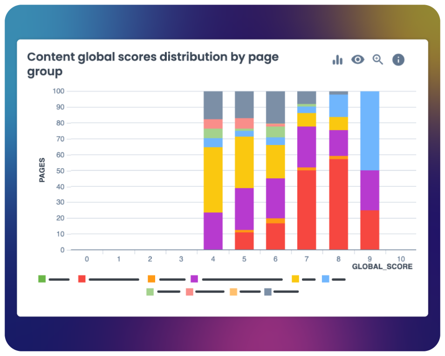Viewport: 445px width, 356px height.
Task: Open the chart info icon
Action: (x=398, y=60)
